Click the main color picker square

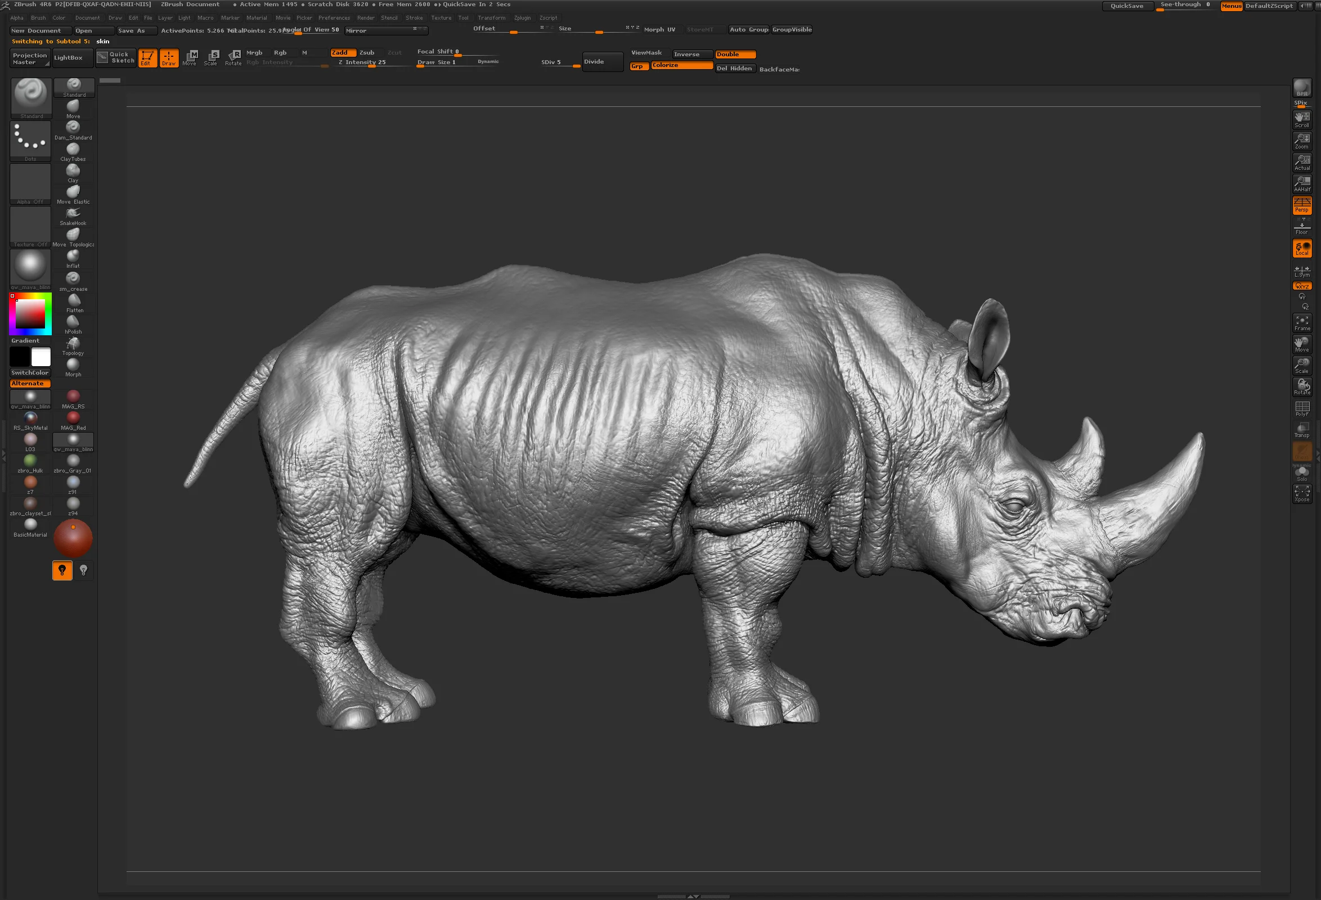click(30, 313)
